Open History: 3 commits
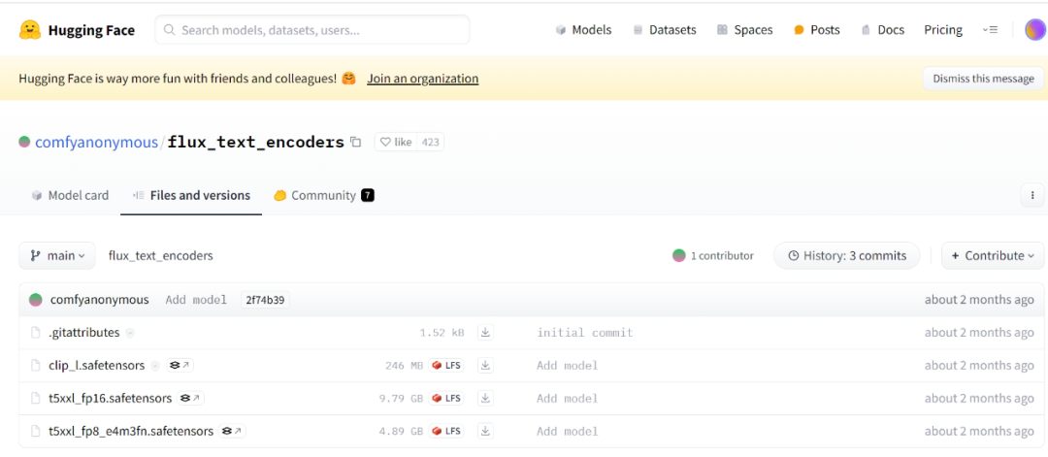The width and height of the screenshot is (1048, 457). pos(847,256)
